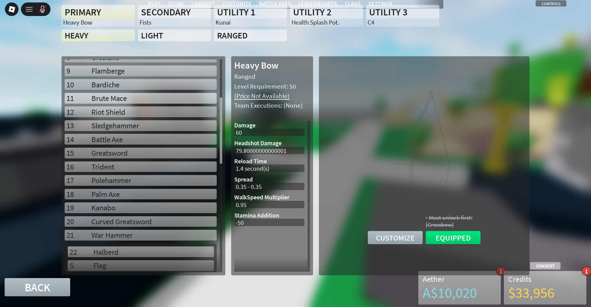
Task: Open the SETTINGS menu
Action: pyautogui.click(x=380, y=4)
